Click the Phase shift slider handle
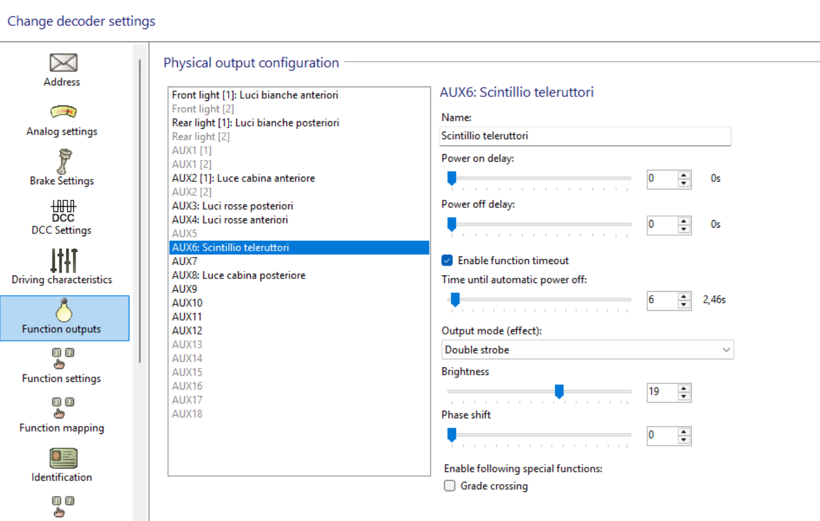 452,435
